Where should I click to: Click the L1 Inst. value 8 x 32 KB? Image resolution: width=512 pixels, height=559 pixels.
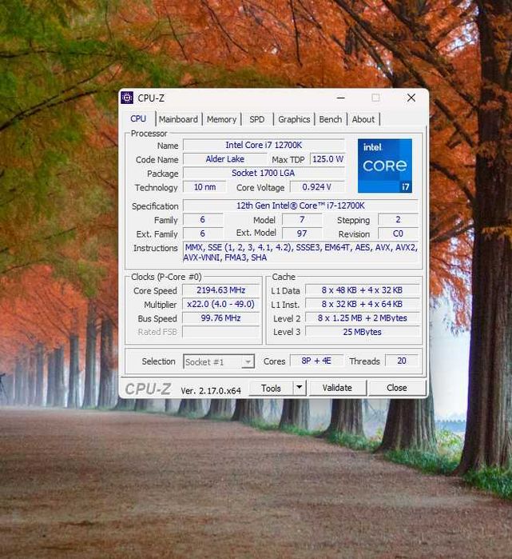tap(363, 304)
